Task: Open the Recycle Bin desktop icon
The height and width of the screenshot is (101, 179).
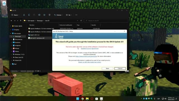Action: coord(4,5)
